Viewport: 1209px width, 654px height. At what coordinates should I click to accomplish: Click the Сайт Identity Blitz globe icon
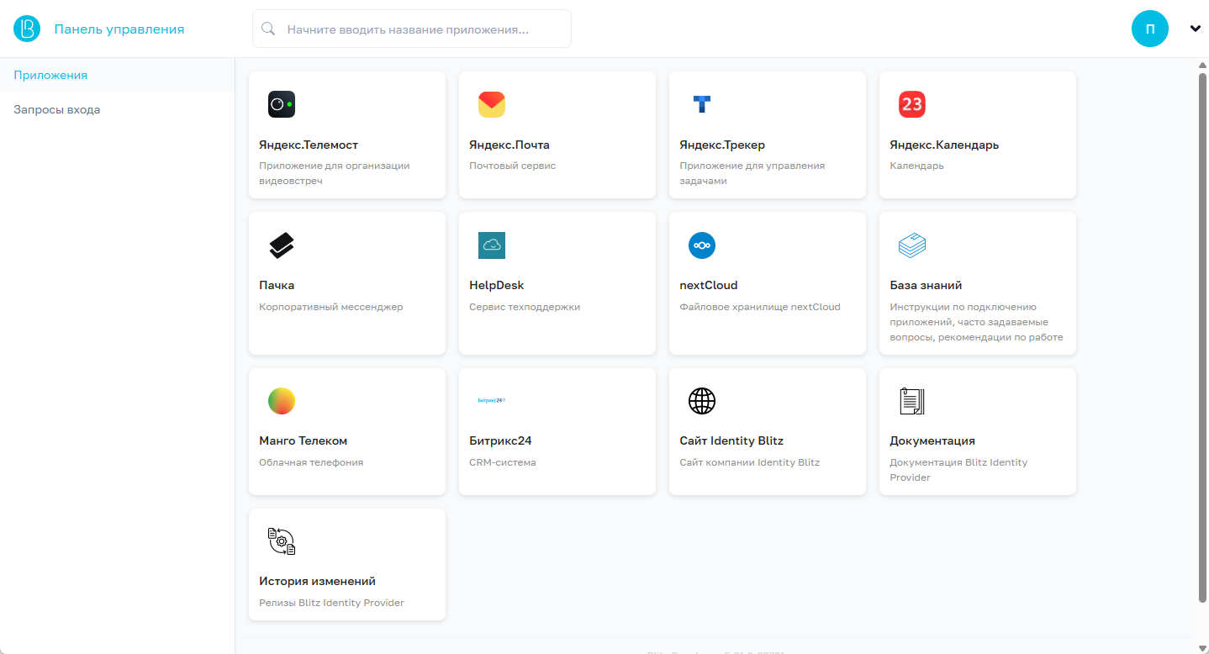[702, 401]
